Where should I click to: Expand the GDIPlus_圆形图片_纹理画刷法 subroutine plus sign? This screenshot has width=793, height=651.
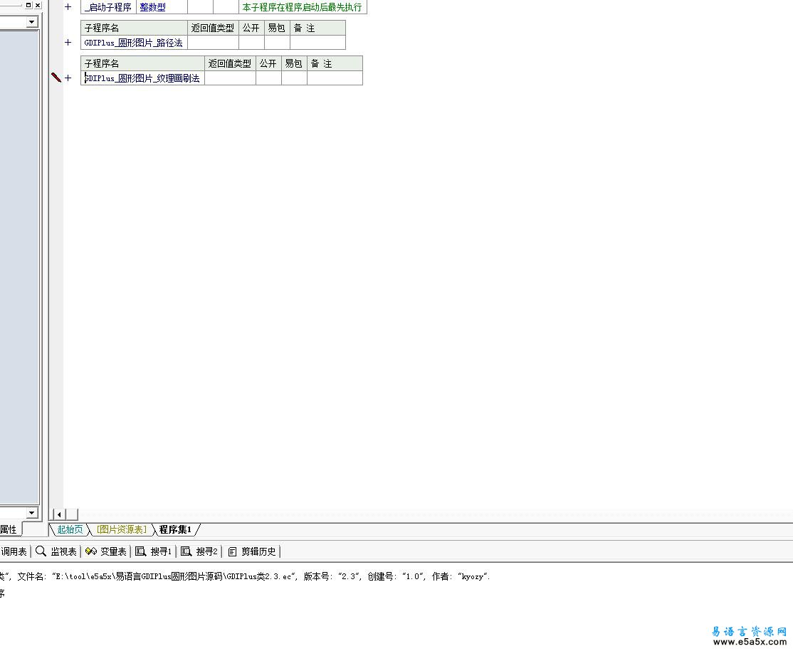coord(68,78)
